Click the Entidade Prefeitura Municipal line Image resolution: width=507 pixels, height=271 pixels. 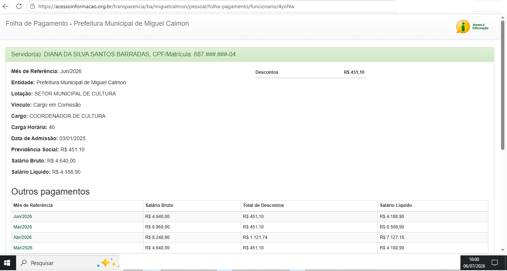(x=69, y=82)
